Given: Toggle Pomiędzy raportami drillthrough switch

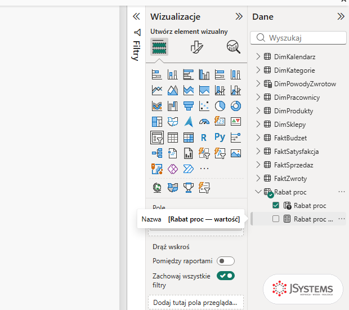Looking at the screenshot, I should (226, 261).
